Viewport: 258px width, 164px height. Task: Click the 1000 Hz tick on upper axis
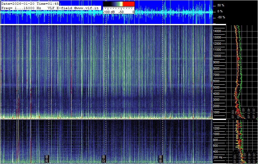click(217, 112)
